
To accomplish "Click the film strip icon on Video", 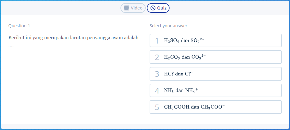I will 127,8.
